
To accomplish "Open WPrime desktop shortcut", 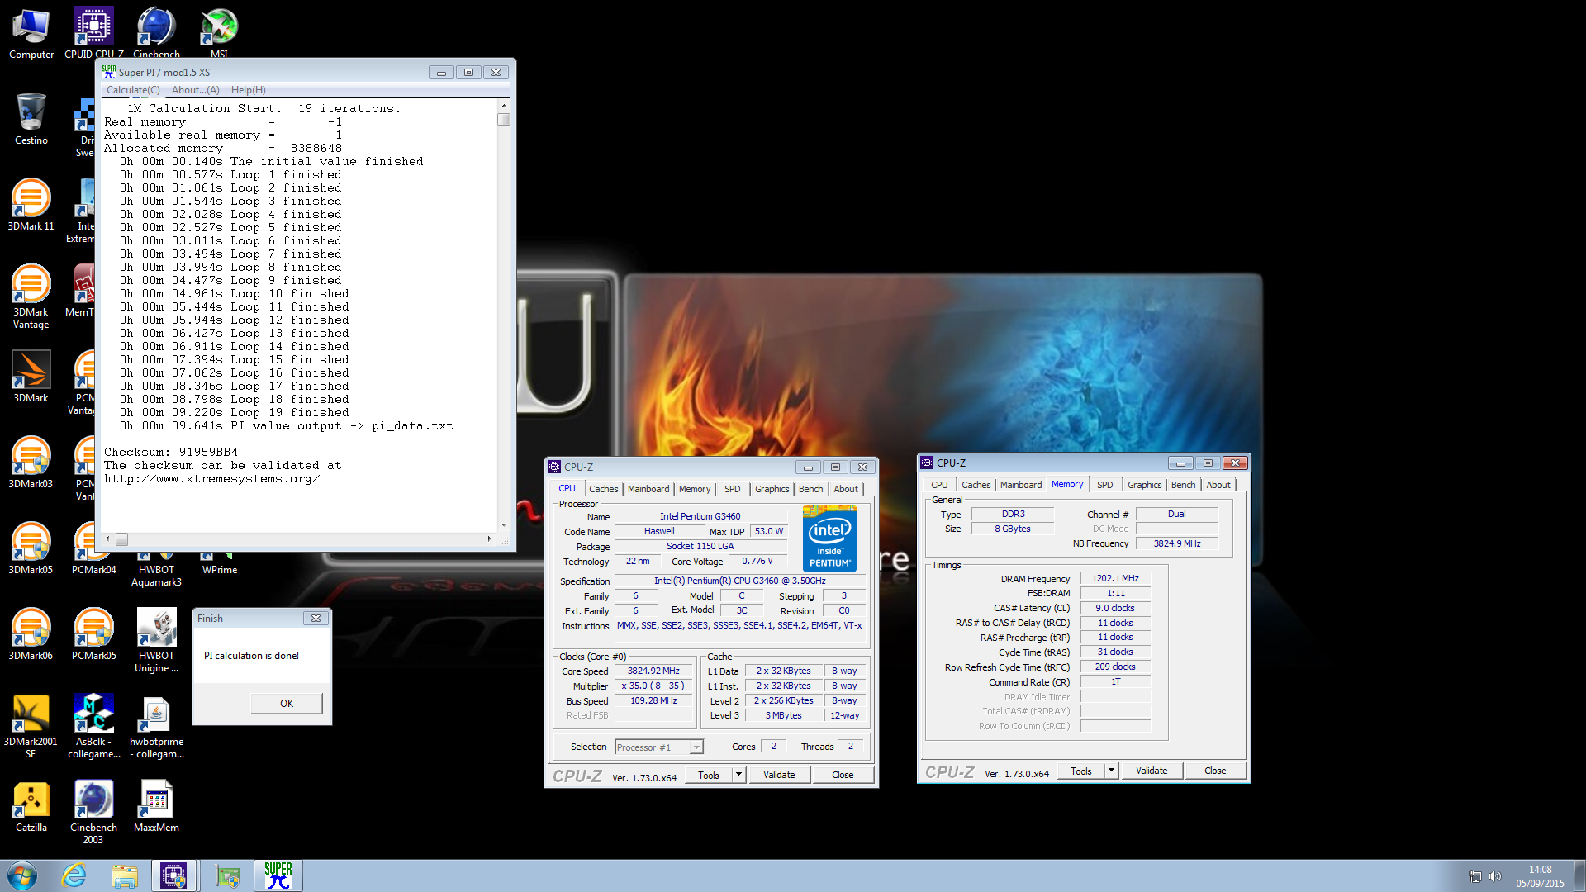I will pos(219,563).
